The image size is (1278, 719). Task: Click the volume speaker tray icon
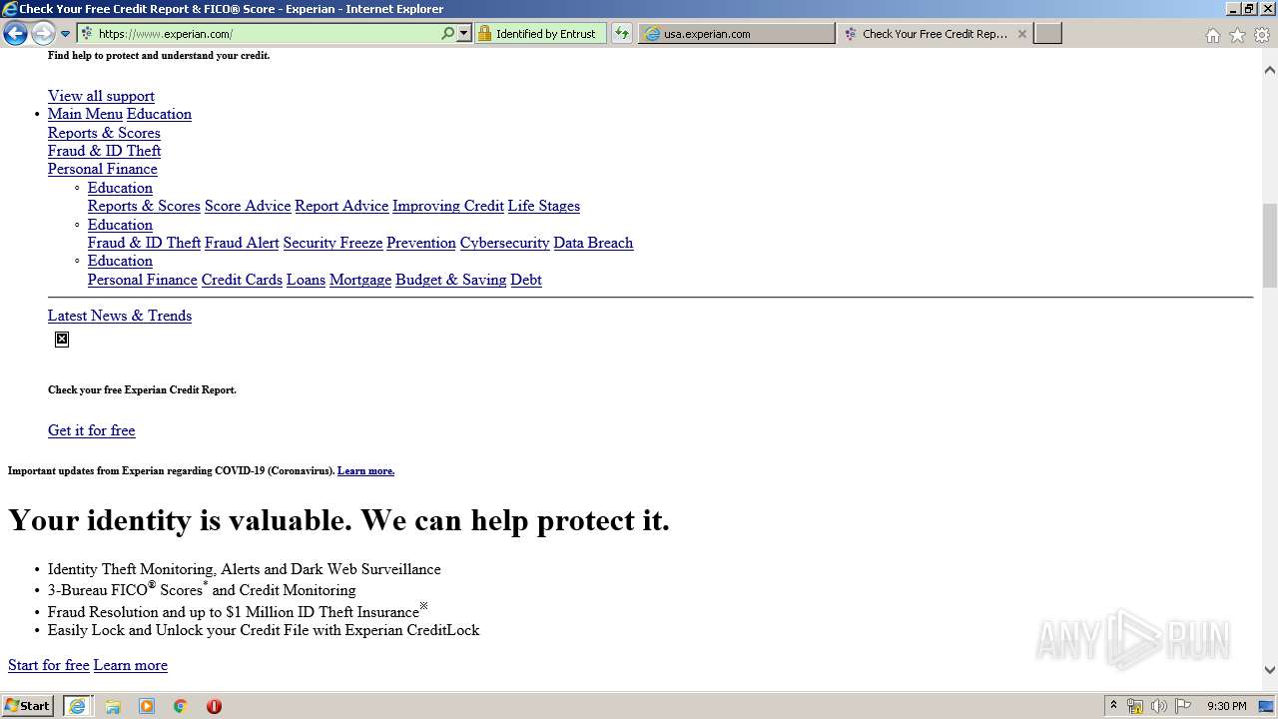tap(1159, 706)
